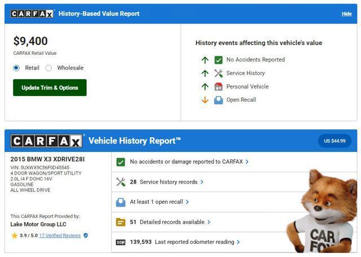Expand the 28 Service history records chevron
Screen dimensions: 361x257
pyautogui.click(x=202, y=182)
